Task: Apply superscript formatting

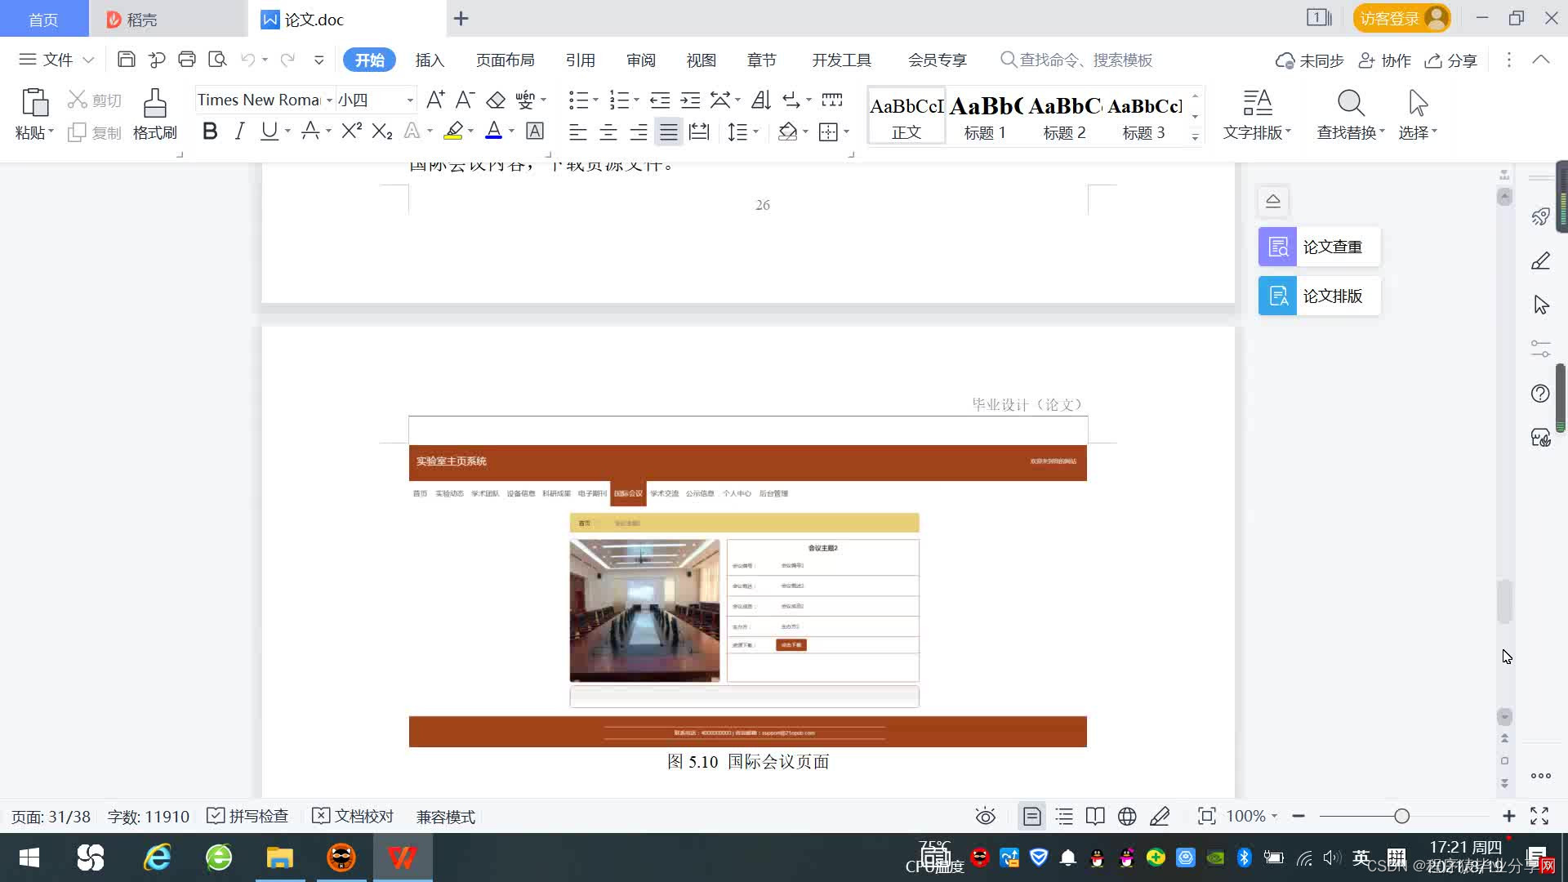Action: coord(351,131)
